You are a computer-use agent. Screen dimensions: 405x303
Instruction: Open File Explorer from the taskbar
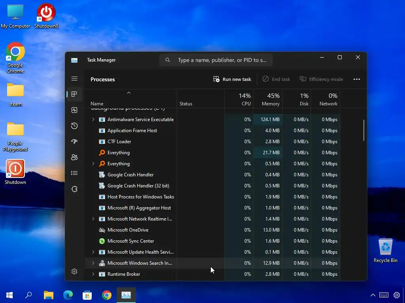pyautogui.click(x=49, y=295)
